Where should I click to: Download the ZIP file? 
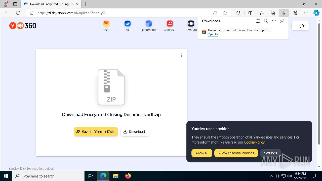(135, 132)
